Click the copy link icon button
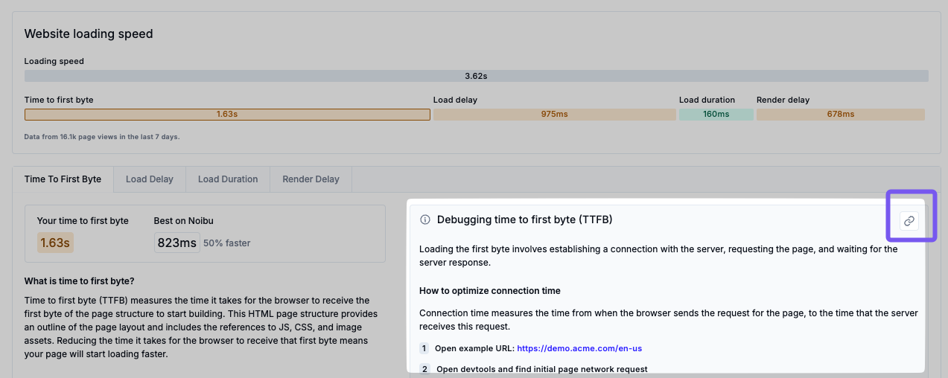 pos(909,220)
